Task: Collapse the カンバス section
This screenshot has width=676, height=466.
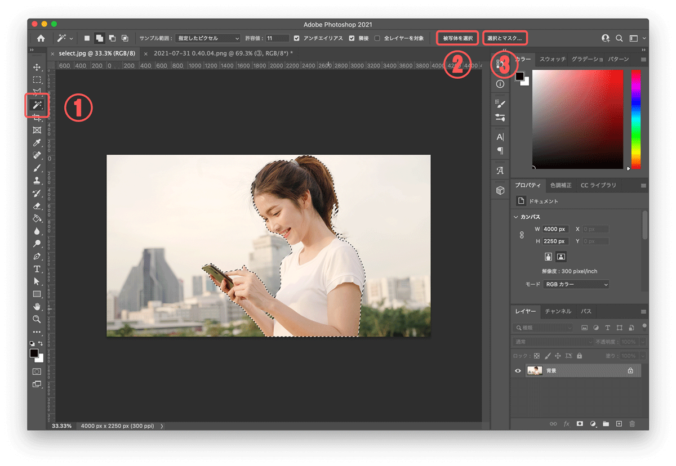Action: 516,217
